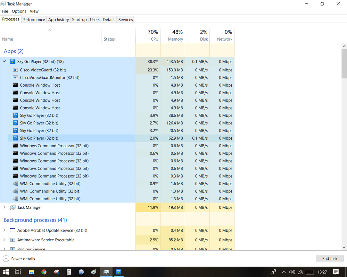Collapse the Sky Go Player (32 bit) group

4,61
